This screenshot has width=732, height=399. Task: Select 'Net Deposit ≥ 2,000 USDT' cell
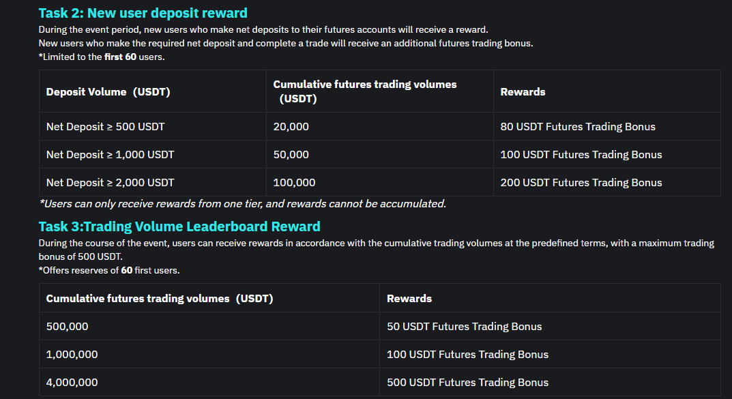click(x=153, y=183)
